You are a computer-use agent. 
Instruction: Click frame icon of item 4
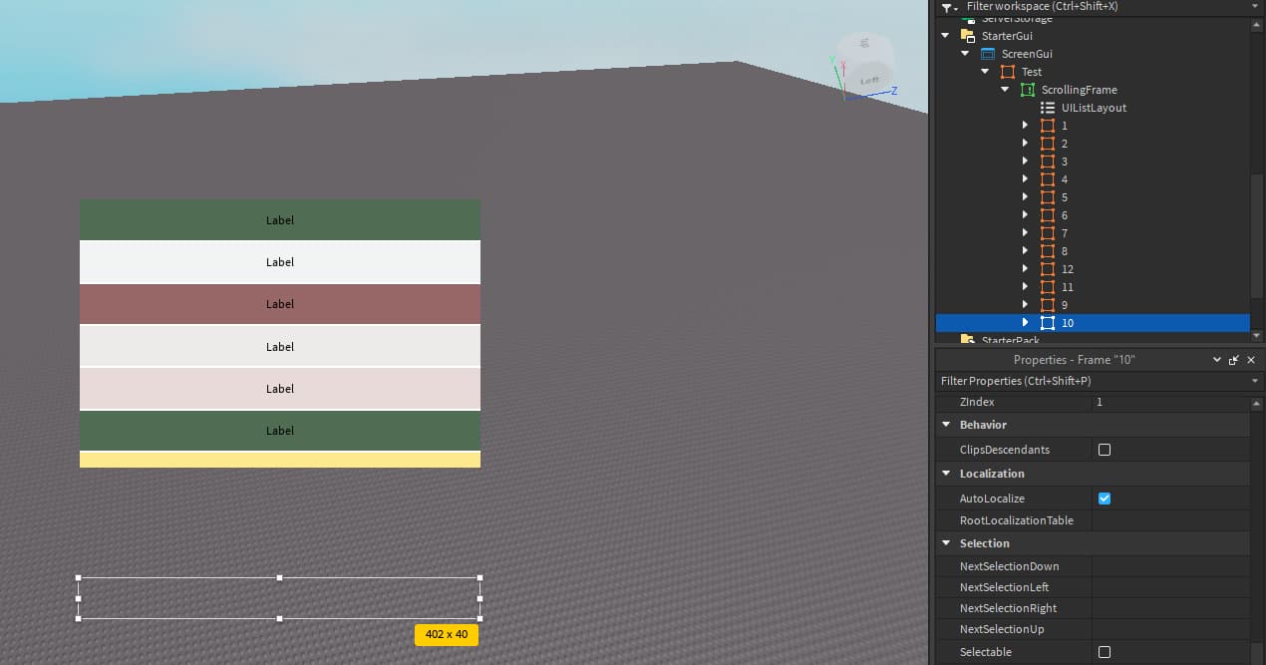click(x=1048, y=179)
